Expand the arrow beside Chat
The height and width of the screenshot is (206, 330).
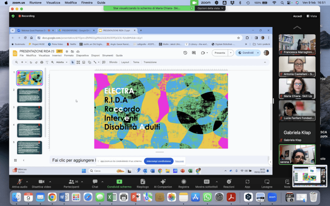click(102, 182)
